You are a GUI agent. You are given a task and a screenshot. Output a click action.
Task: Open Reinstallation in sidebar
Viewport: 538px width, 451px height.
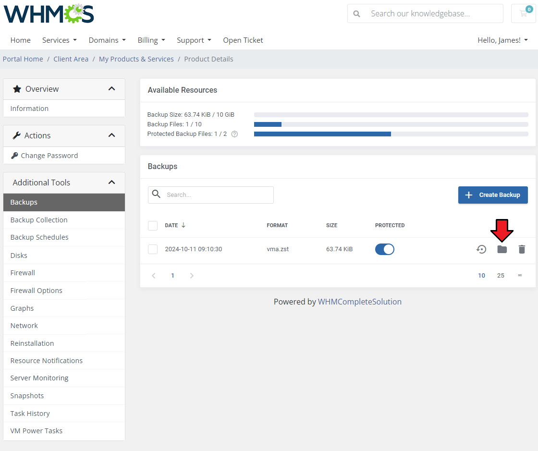64,343
